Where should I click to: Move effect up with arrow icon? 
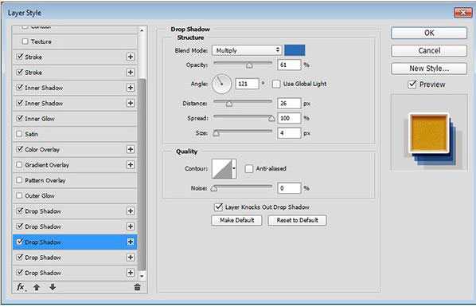37,287
